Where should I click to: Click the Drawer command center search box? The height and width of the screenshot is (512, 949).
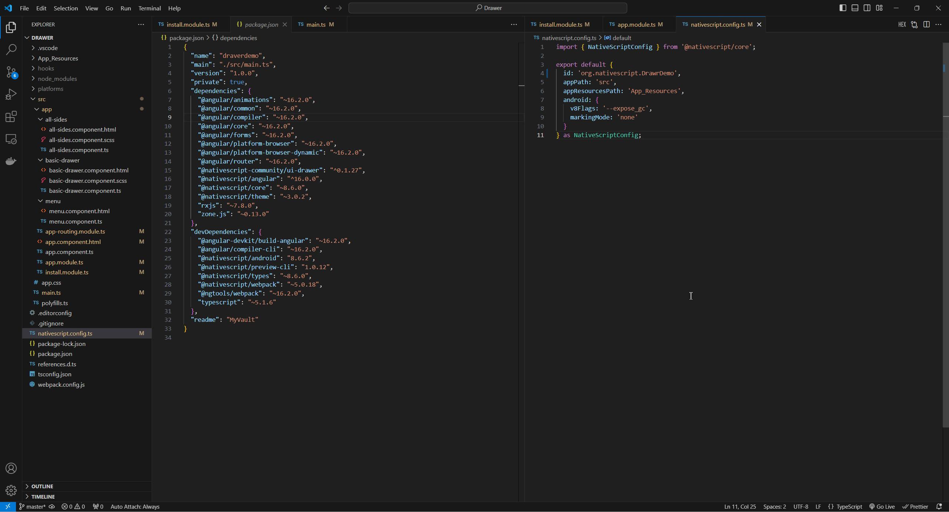coord(487,8)
